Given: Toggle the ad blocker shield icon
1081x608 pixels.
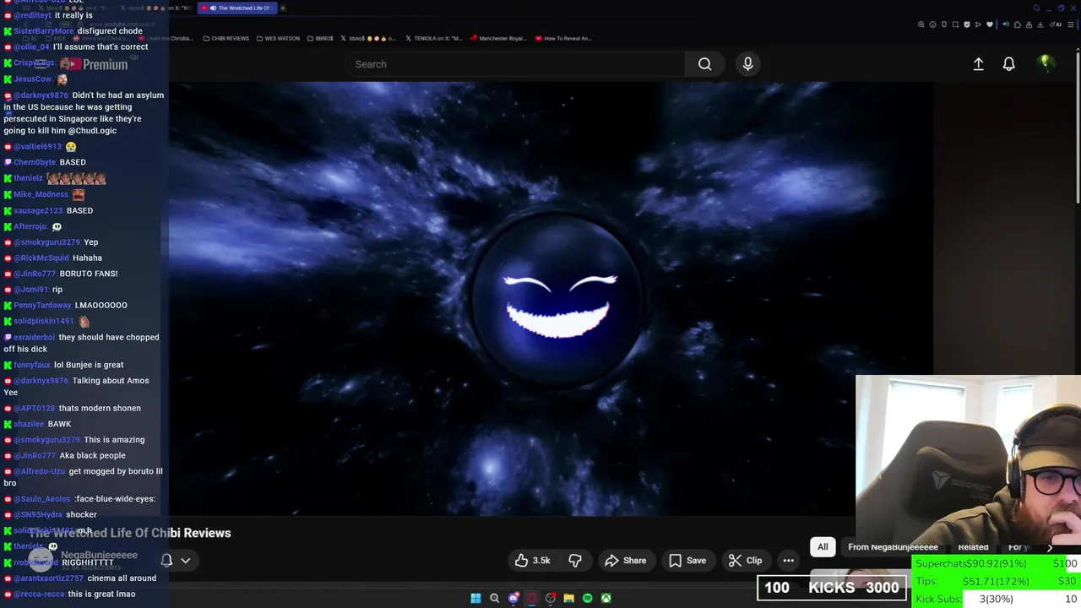Looking at the screenshot, I should 967,24.
